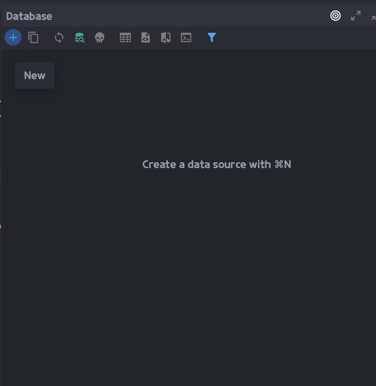Refresh the database via circular arrows icon

pyautogui.click(x=59, y=38)
